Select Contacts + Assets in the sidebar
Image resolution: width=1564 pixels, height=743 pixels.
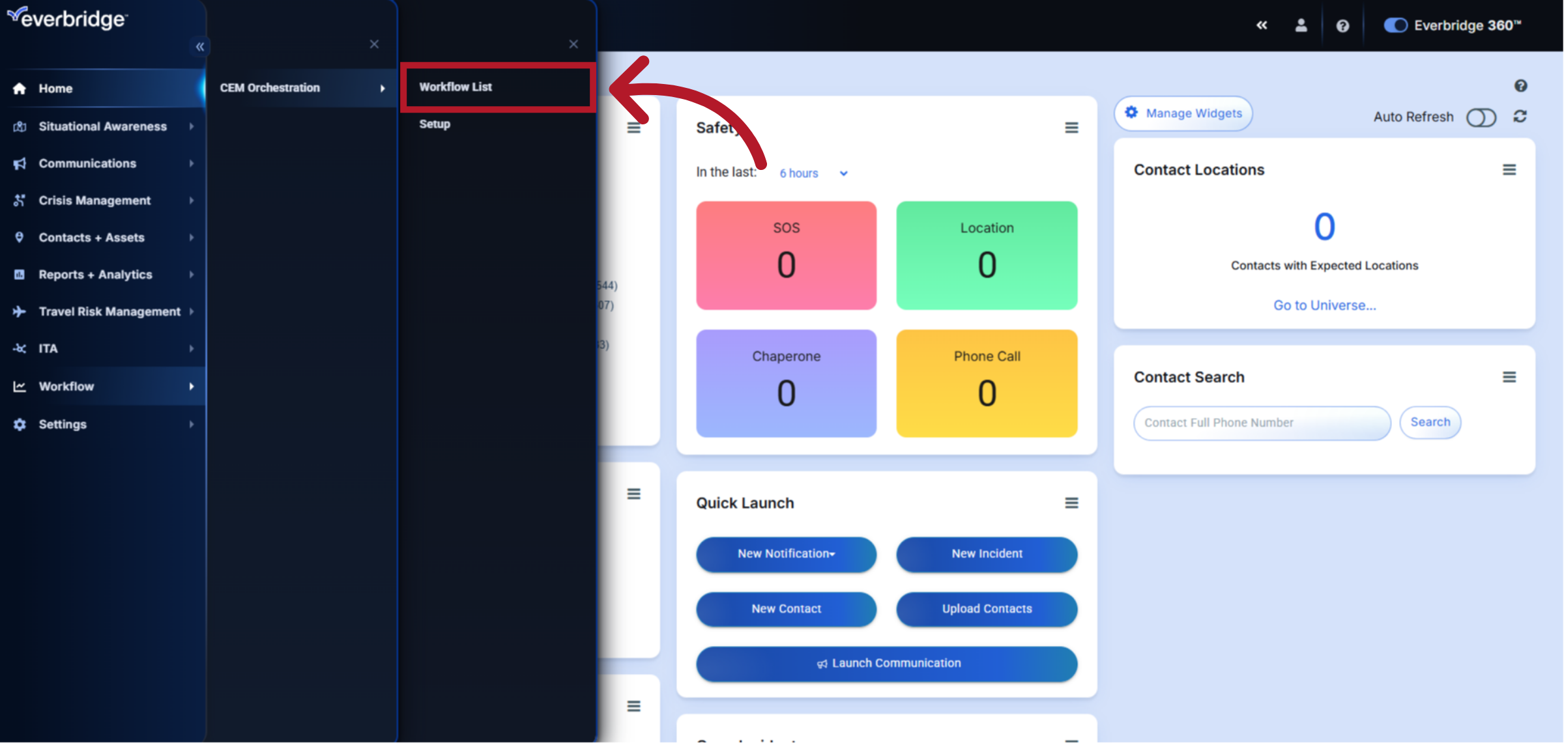(91, 237)
